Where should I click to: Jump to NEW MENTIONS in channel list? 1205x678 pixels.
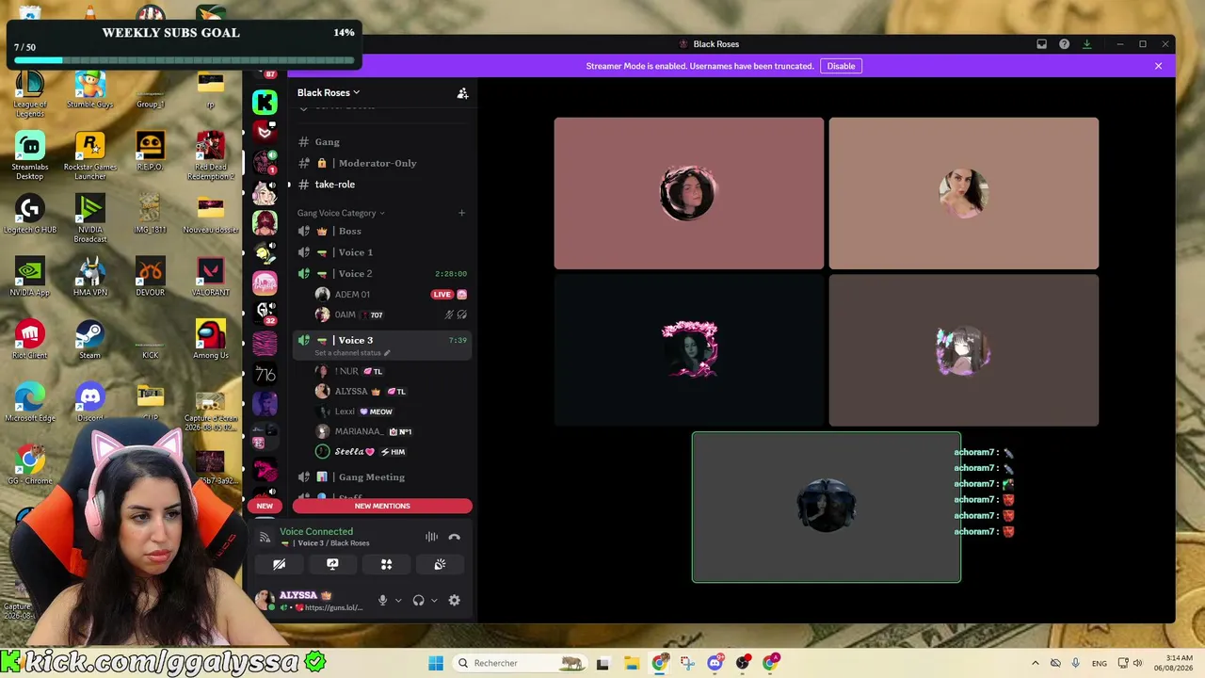pyautogui.click(x=381, y=506)
